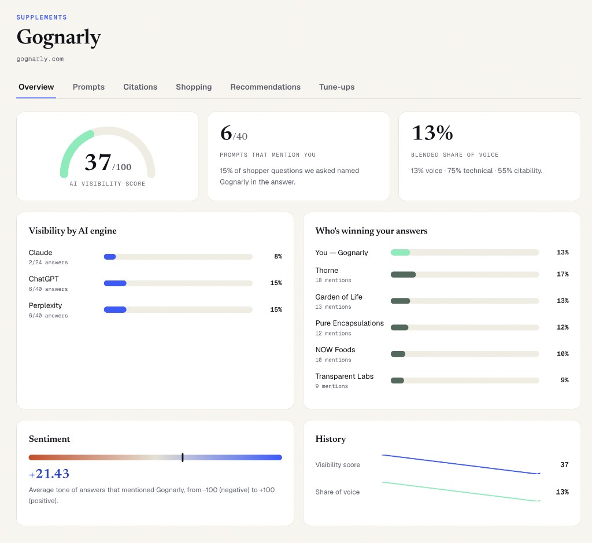592x543 pixels.
Task: Click the PROMPTS THAT MENTION YOU label
Action: pos(268,155)
